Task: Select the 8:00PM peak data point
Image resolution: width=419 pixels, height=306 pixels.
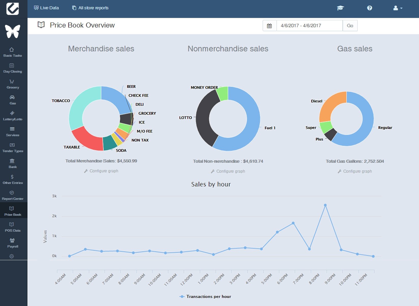Action: click(x=325, y=205)
